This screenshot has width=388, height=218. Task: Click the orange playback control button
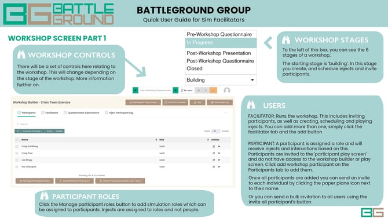pyautogui.click(x=213, y=90)
